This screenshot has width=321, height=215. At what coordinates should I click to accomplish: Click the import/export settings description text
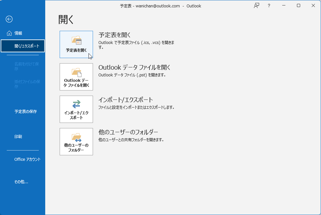tap(136, 107)
